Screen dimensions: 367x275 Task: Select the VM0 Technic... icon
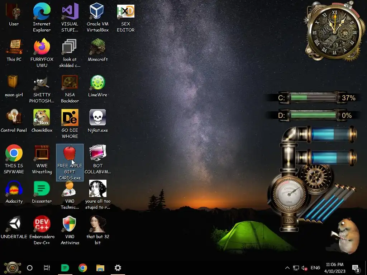tap(70, 195)
